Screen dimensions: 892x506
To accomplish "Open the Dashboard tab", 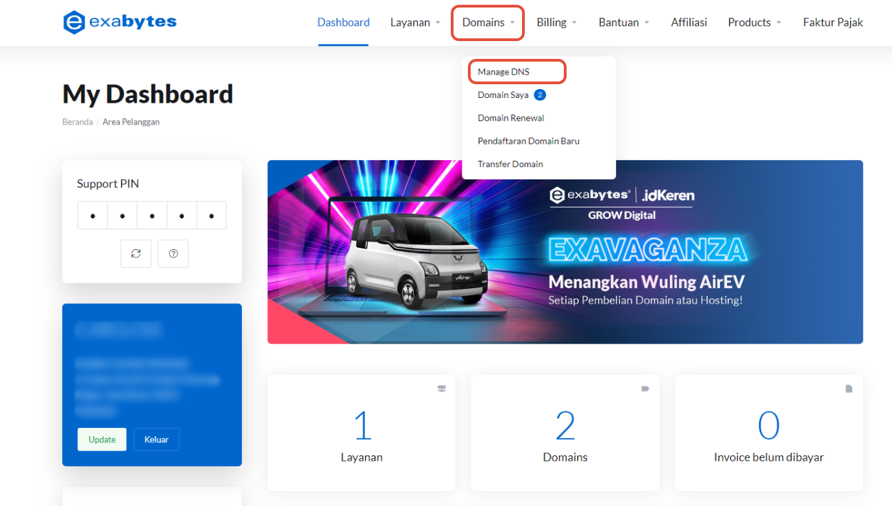I will pyautogui.click(x=343, y=23).
